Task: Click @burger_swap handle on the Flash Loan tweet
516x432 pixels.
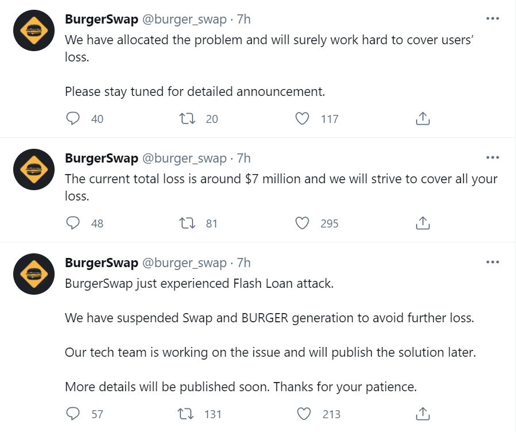Action: coord(184,263)
